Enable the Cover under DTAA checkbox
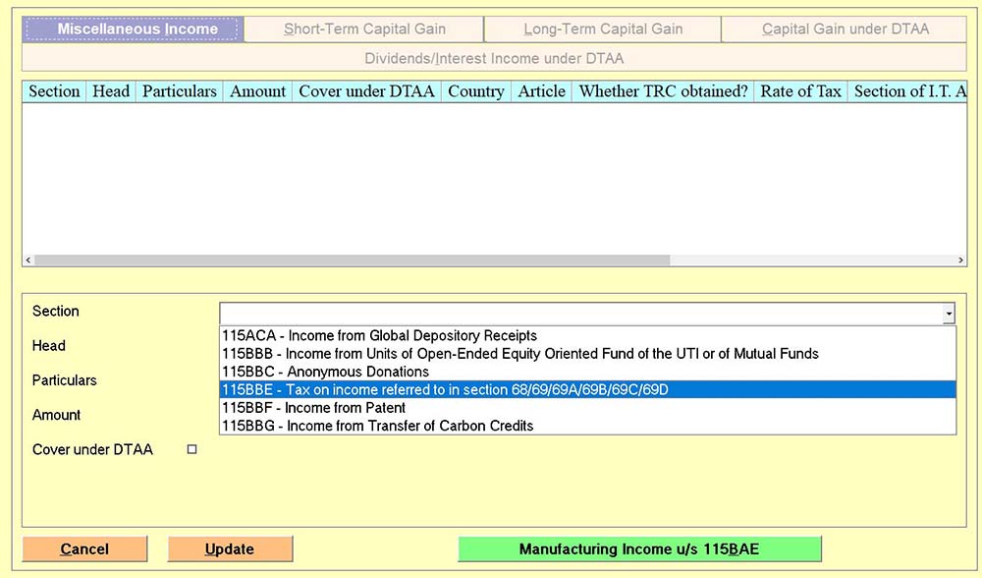 click(x=192, y=449)
